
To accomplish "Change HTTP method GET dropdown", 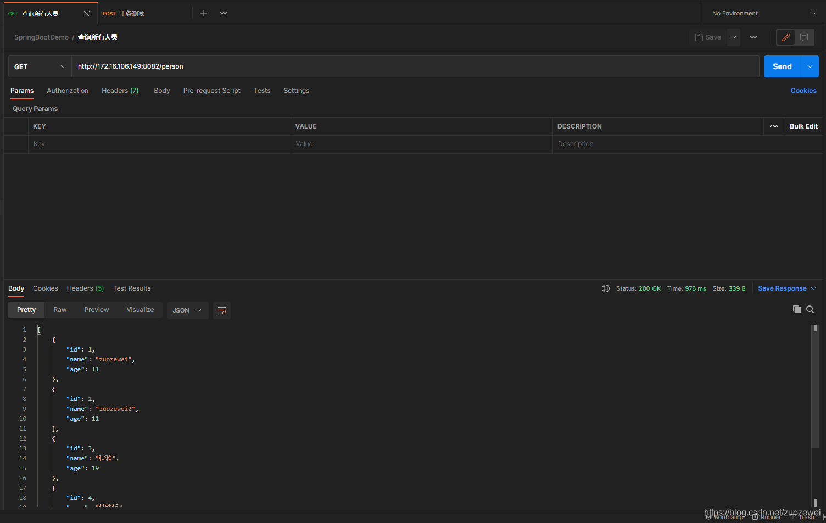I will (40, 66).
